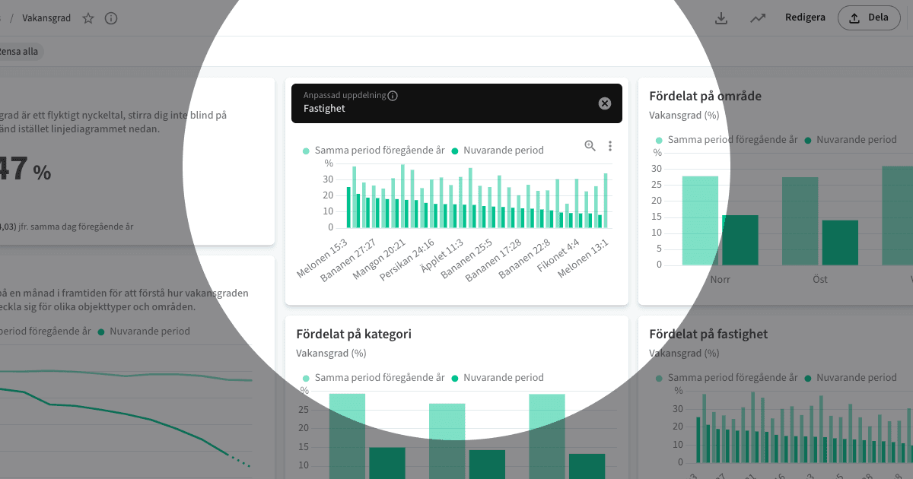
Task: Toggle Samma period föregående år in Fastighet chart
Action: (374, 151)
